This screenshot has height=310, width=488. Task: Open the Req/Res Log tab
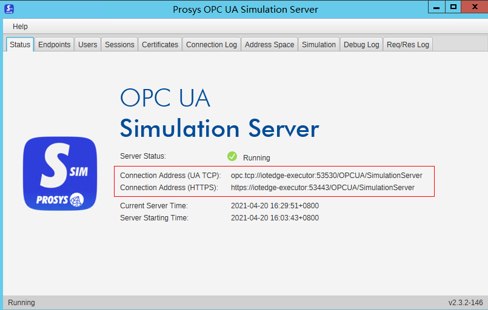tap(408, 44)
